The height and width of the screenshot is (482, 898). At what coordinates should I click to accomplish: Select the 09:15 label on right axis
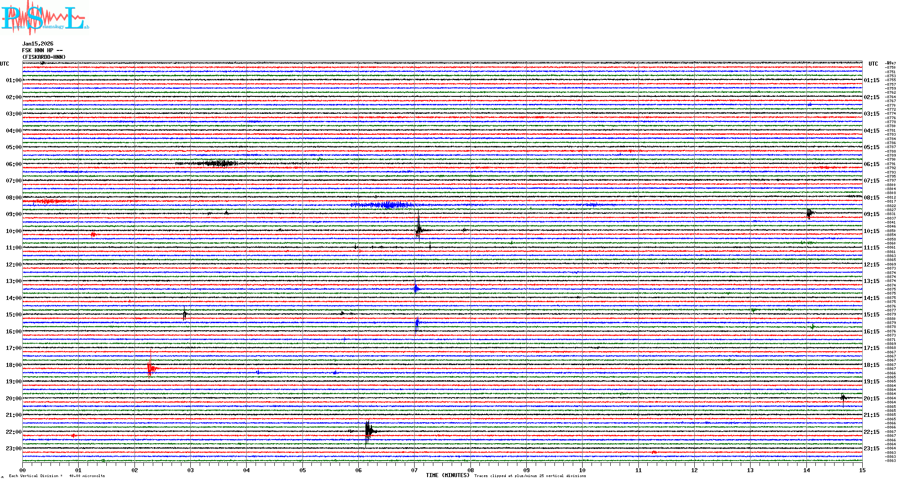pos(871,214)
